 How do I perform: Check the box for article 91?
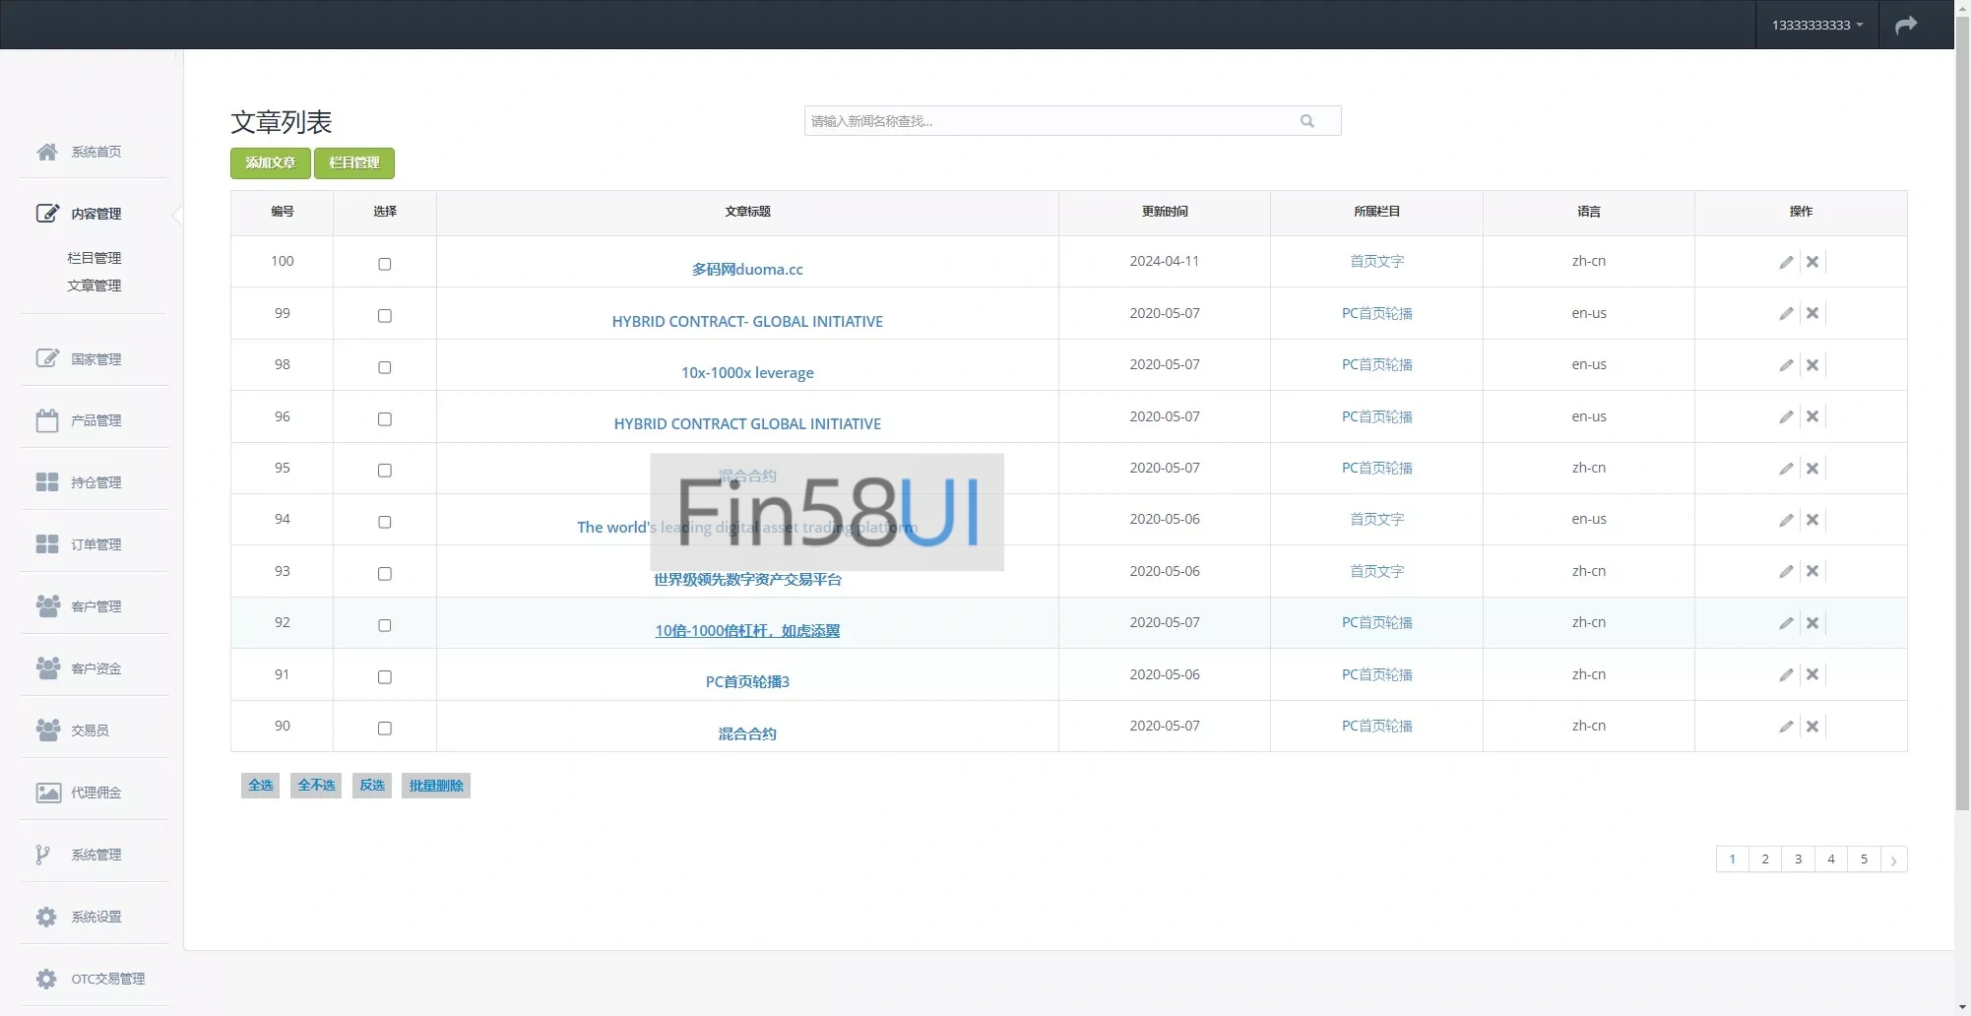pos(385,677)
